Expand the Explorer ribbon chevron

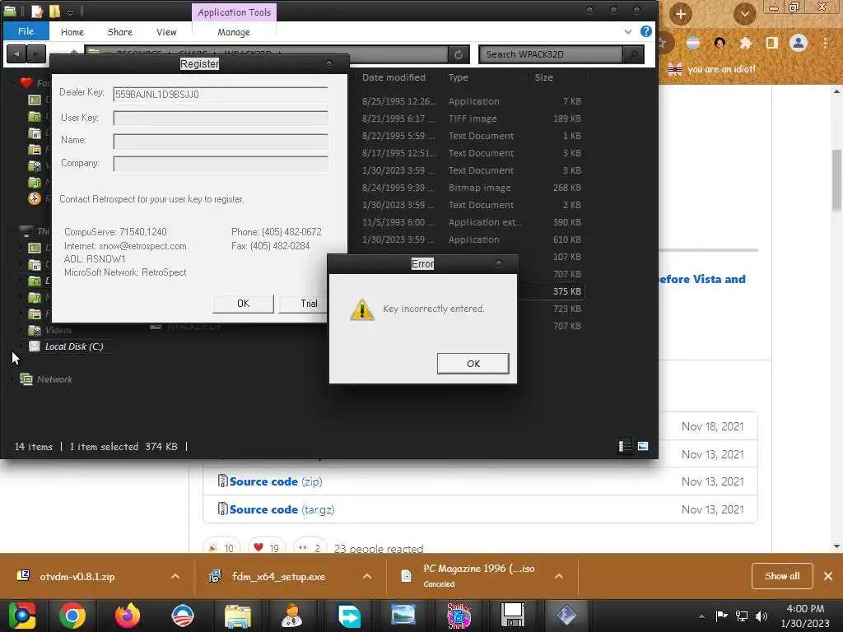[x=628, y=32]
